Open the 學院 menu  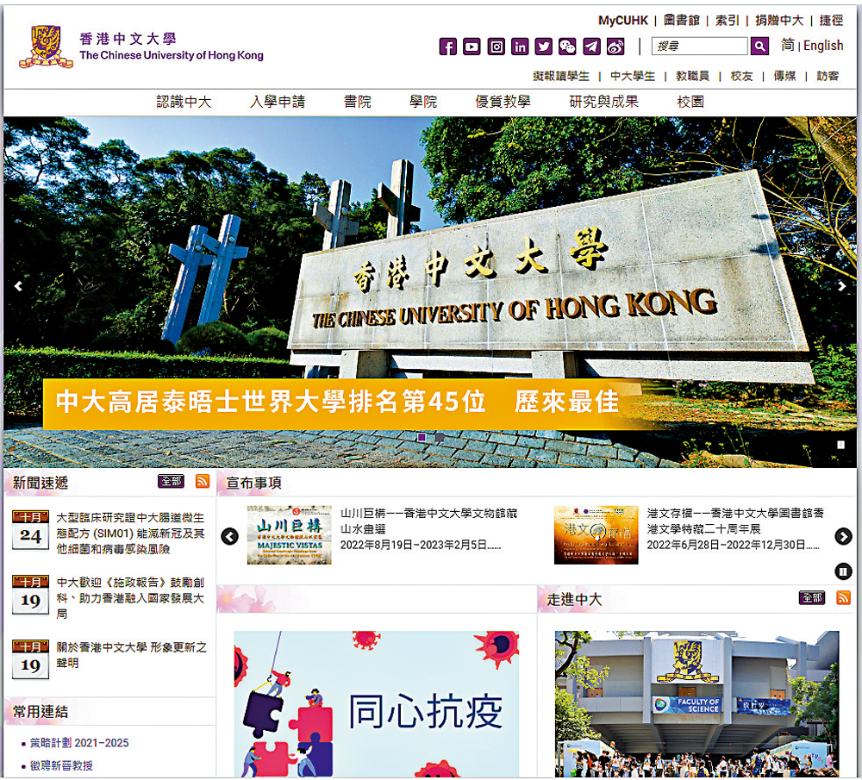423,102
